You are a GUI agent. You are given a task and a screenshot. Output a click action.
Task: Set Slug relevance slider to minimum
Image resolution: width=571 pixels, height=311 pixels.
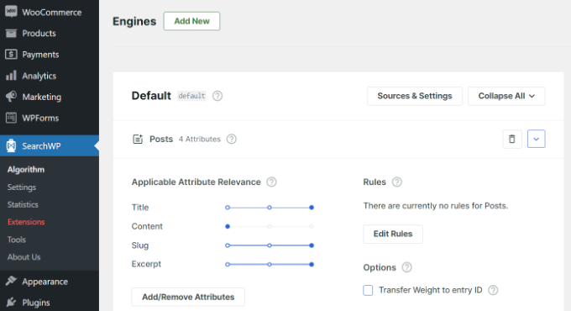(x=228, y=245)
